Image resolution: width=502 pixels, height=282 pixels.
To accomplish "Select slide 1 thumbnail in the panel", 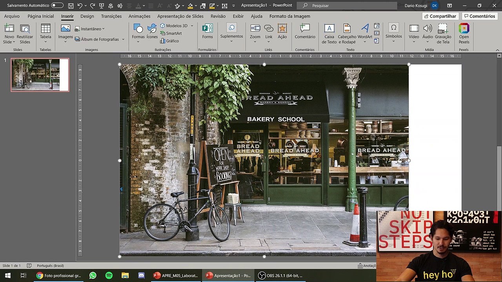I will 40,75.
